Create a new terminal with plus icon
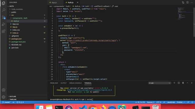 tap(174, 83)
